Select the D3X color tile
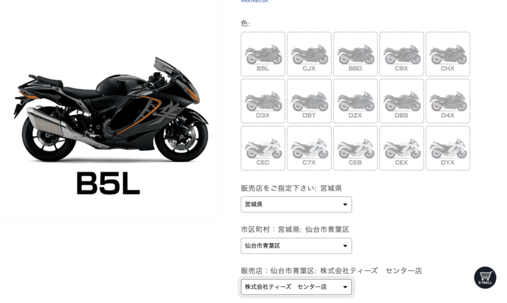Image resolution: width=507 pixels, height=303 pixels. [263, 101]
